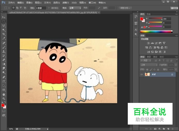Choose Add to selection mode
This screenshot has width=179, height=131.
(x=17, y=8)
